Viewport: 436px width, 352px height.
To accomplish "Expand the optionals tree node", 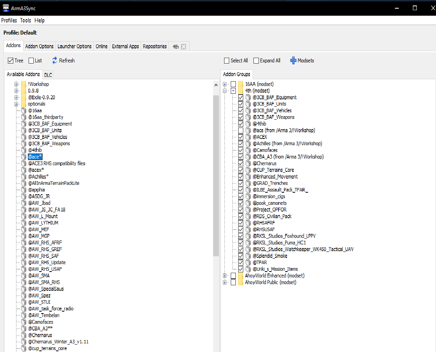I will (16, 104).
